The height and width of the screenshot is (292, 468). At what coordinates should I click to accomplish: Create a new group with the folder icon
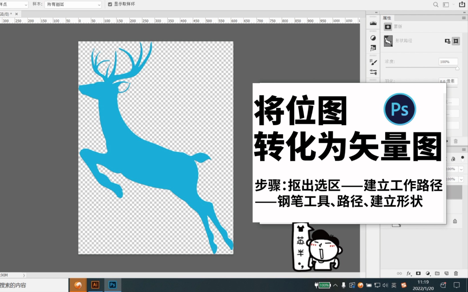(437, 273)
